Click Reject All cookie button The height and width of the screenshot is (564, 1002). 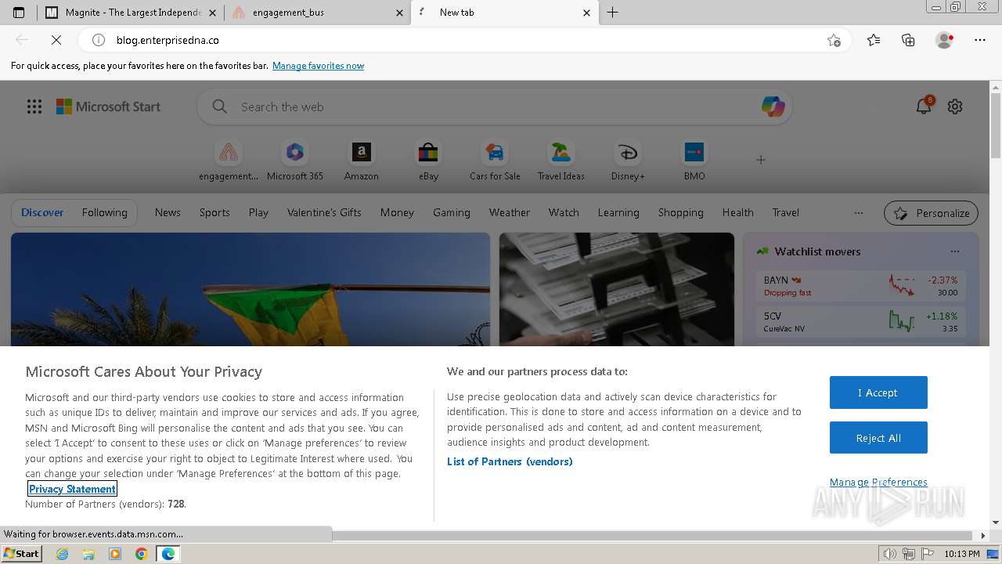pos(878,438)
